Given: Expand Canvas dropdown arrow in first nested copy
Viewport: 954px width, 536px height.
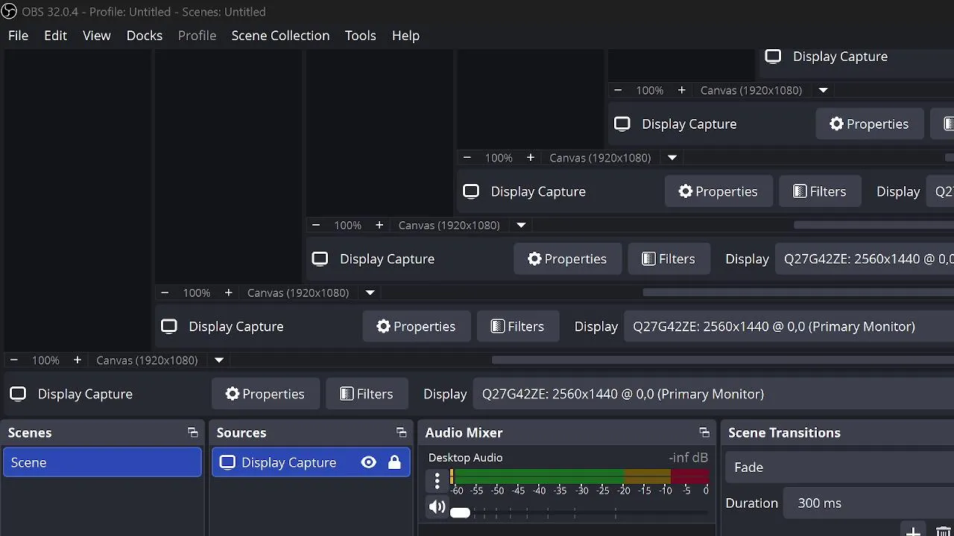Looking at the screenshot, I should tap(370, 293).
